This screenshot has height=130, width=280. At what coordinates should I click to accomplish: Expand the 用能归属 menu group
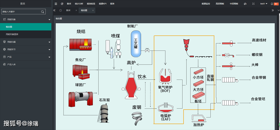point(49,42)
